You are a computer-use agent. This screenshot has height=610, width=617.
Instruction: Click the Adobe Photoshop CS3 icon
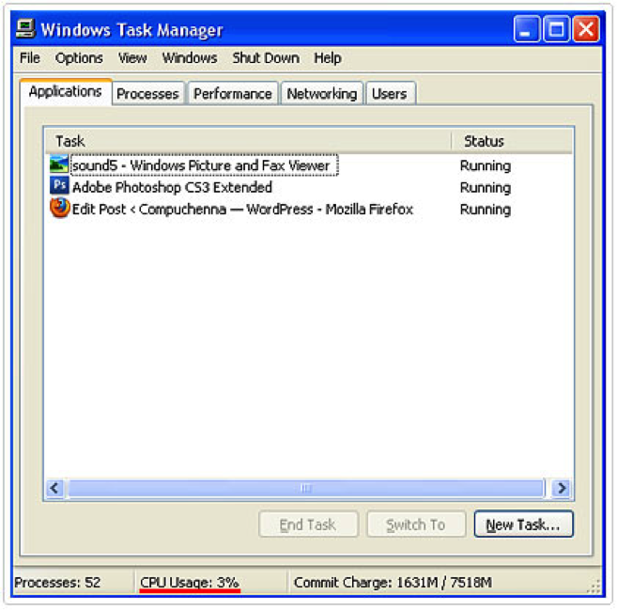[x=59, y=185]
